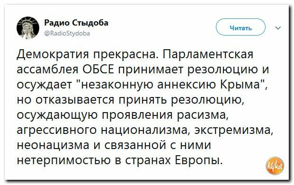Click the word "неонацизма" in the tweet
Screen dimensions: 294x185
[x=53, y=145]
